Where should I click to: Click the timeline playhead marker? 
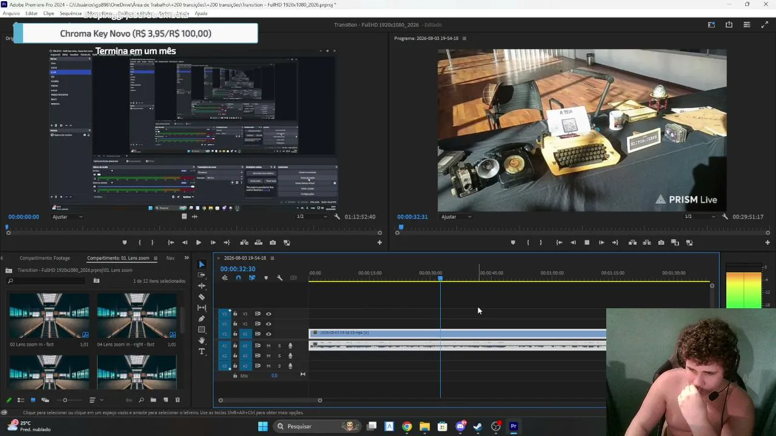[x=440, y=278]
